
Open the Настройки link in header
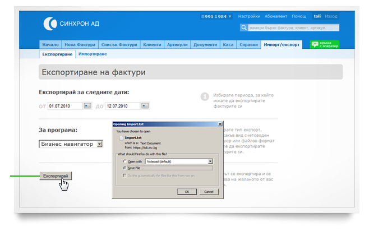[248, 17]
